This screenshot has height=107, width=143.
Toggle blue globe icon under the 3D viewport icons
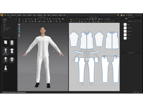point(19,38)
